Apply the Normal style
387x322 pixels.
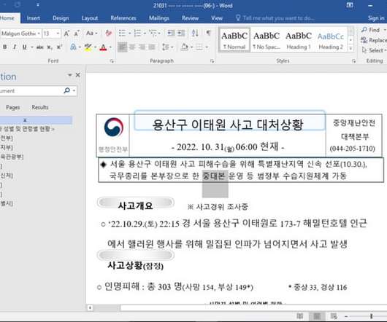point(234,39)
